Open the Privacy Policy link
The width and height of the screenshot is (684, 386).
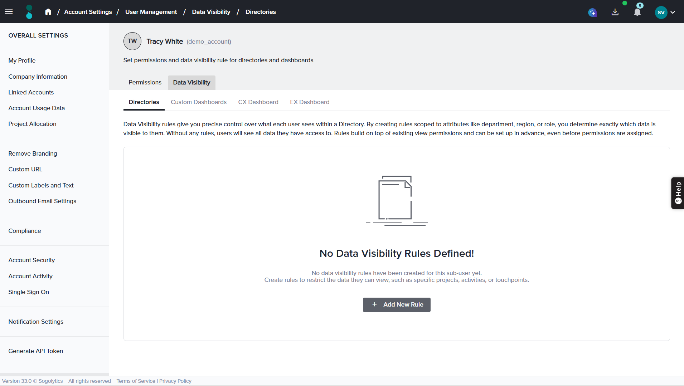[175, 381]
